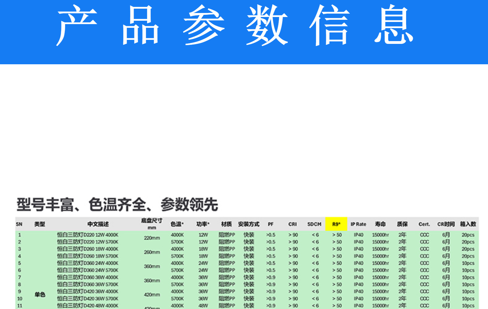Click the yellow-highlighted R9* header
Viewport: 488px width, 309px height.
[336, 224]
